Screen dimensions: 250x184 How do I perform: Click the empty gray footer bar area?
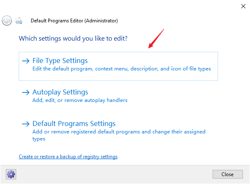pos(112,174)
